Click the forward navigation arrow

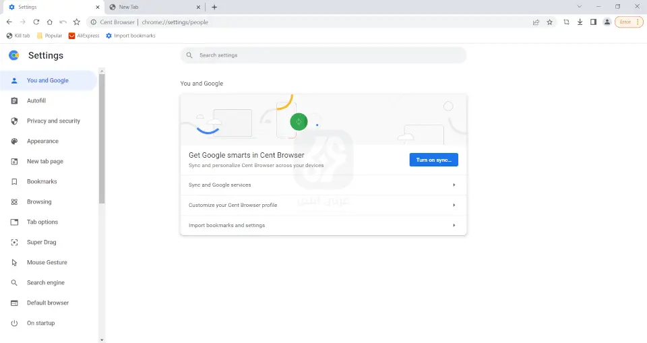[23, 22]
